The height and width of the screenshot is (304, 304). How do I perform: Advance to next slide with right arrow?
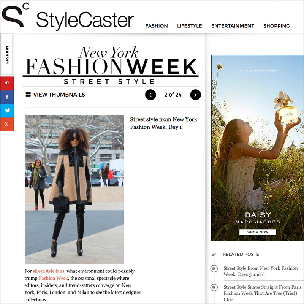point(195,95)
